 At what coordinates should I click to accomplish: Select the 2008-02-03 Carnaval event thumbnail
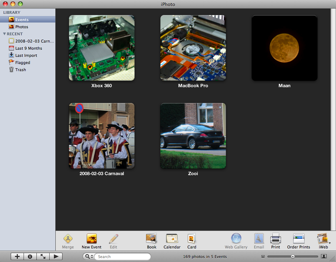click(102, 136)
